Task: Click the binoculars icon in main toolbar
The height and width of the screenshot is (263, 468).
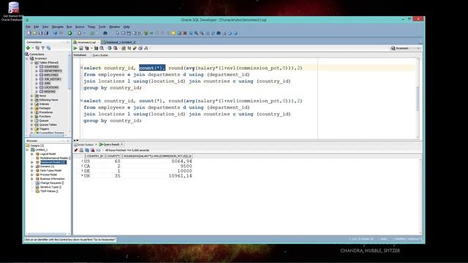Action: point(105,33)
